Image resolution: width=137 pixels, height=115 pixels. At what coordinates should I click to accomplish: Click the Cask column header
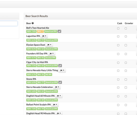120,23
